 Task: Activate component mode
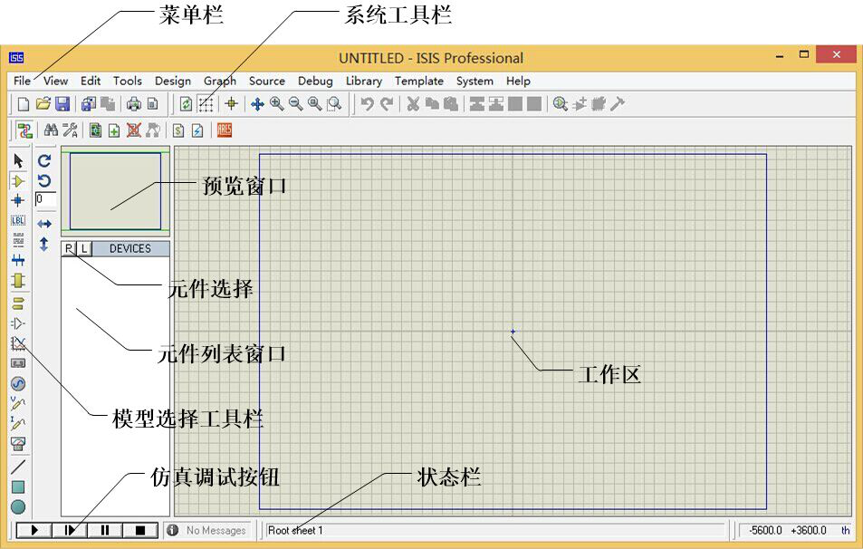tap(18, 180)
